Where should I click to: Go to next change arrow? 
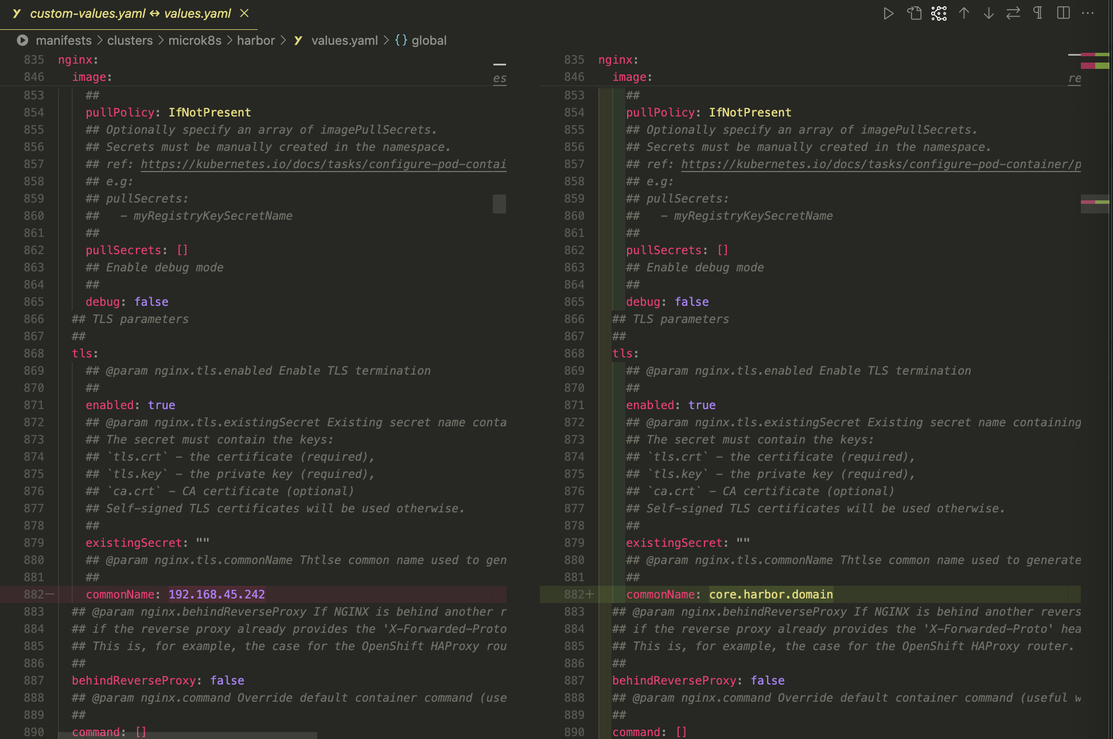(x=989, y=13)
